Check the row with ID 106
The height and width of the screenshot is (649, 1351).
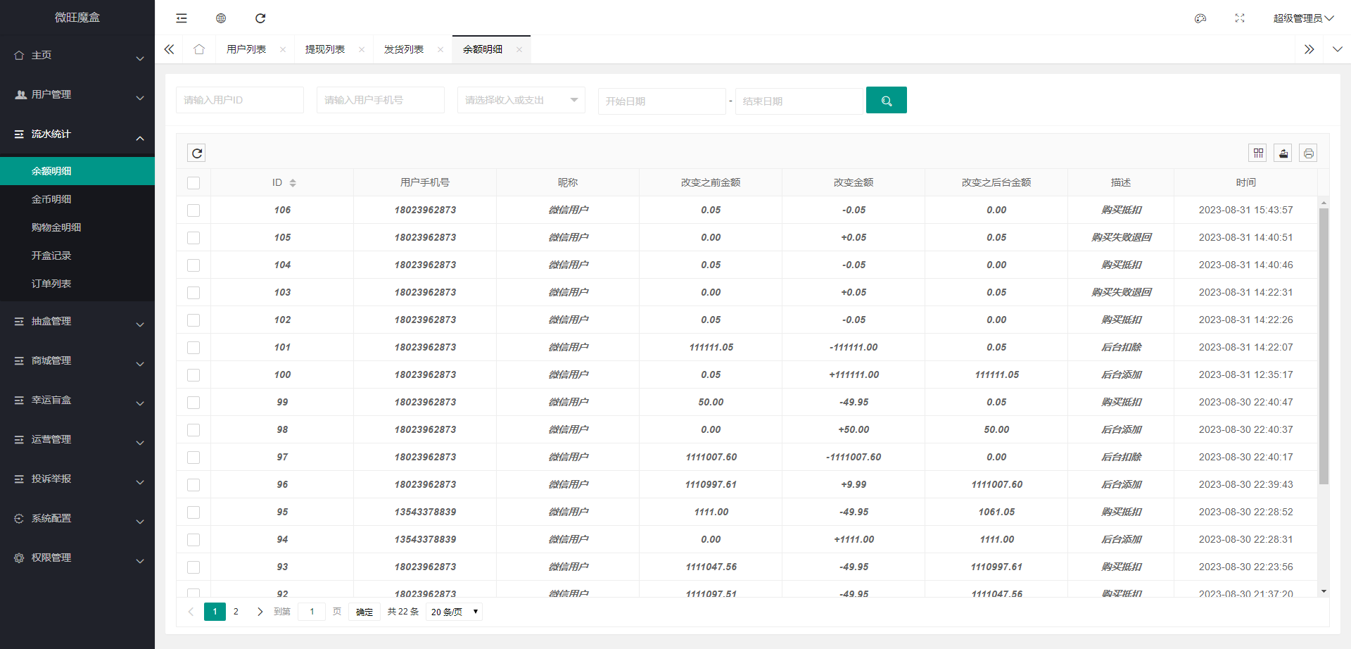click(x=194, y=210)
